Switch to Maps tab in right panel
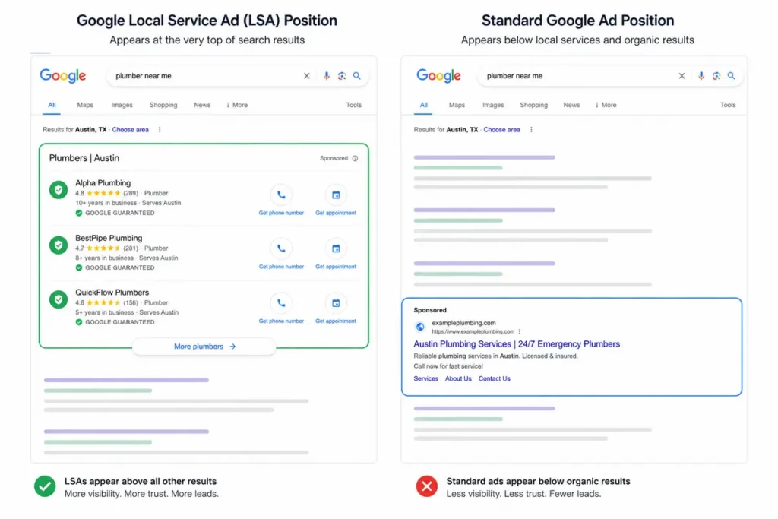 [457, 105]
